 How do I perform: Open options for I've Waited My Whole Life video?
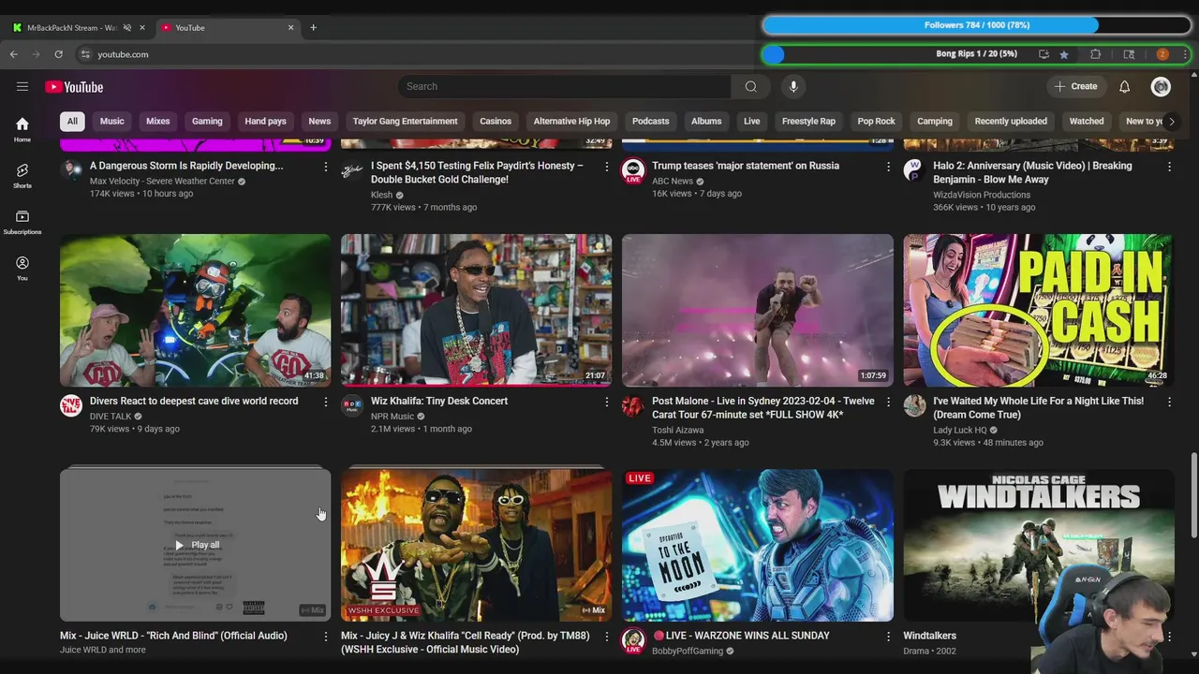(1169, 402)
